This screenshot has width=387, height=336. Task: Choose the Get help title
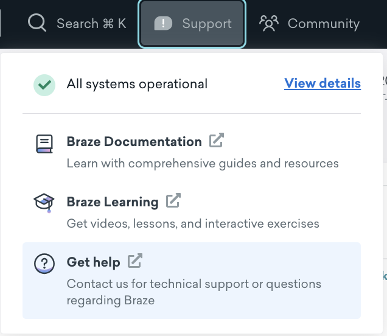[93, 262]
